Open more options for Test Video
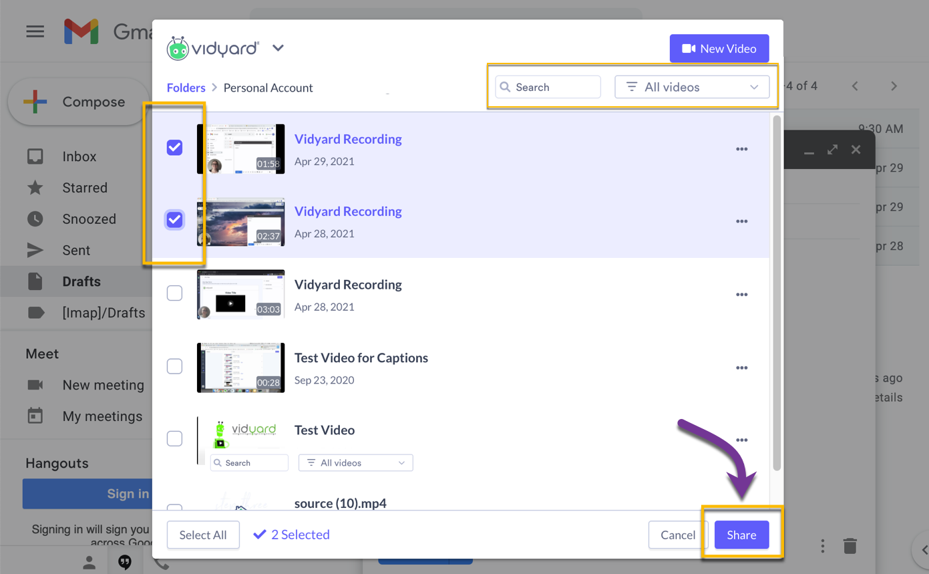This screenshot has height=574, width=929. (741, 440)
